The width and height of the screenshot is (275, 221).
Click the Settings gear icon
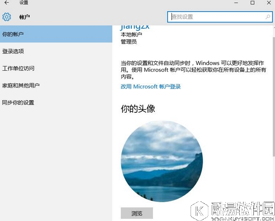coord(7,17)
